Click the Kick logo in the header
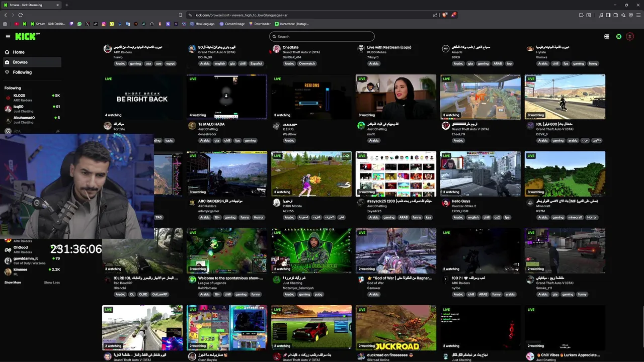 pyautogui.click(x=27, y=36)
